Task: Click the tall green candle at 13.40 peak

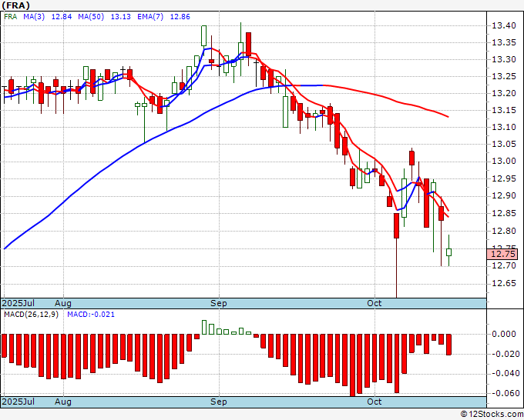Action: click(203, 35)
